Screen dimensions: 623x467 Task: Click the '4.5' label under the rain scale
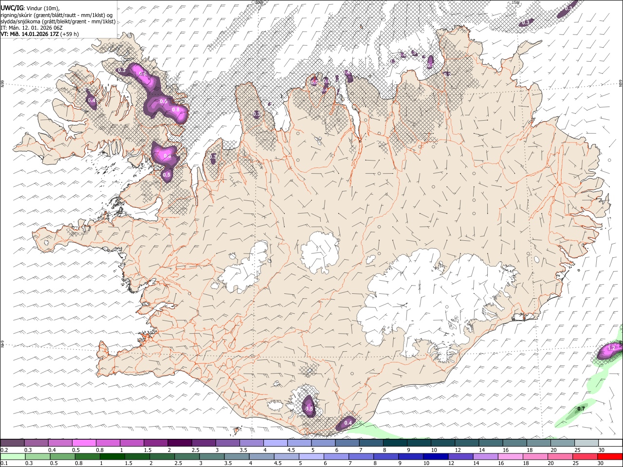277,463
